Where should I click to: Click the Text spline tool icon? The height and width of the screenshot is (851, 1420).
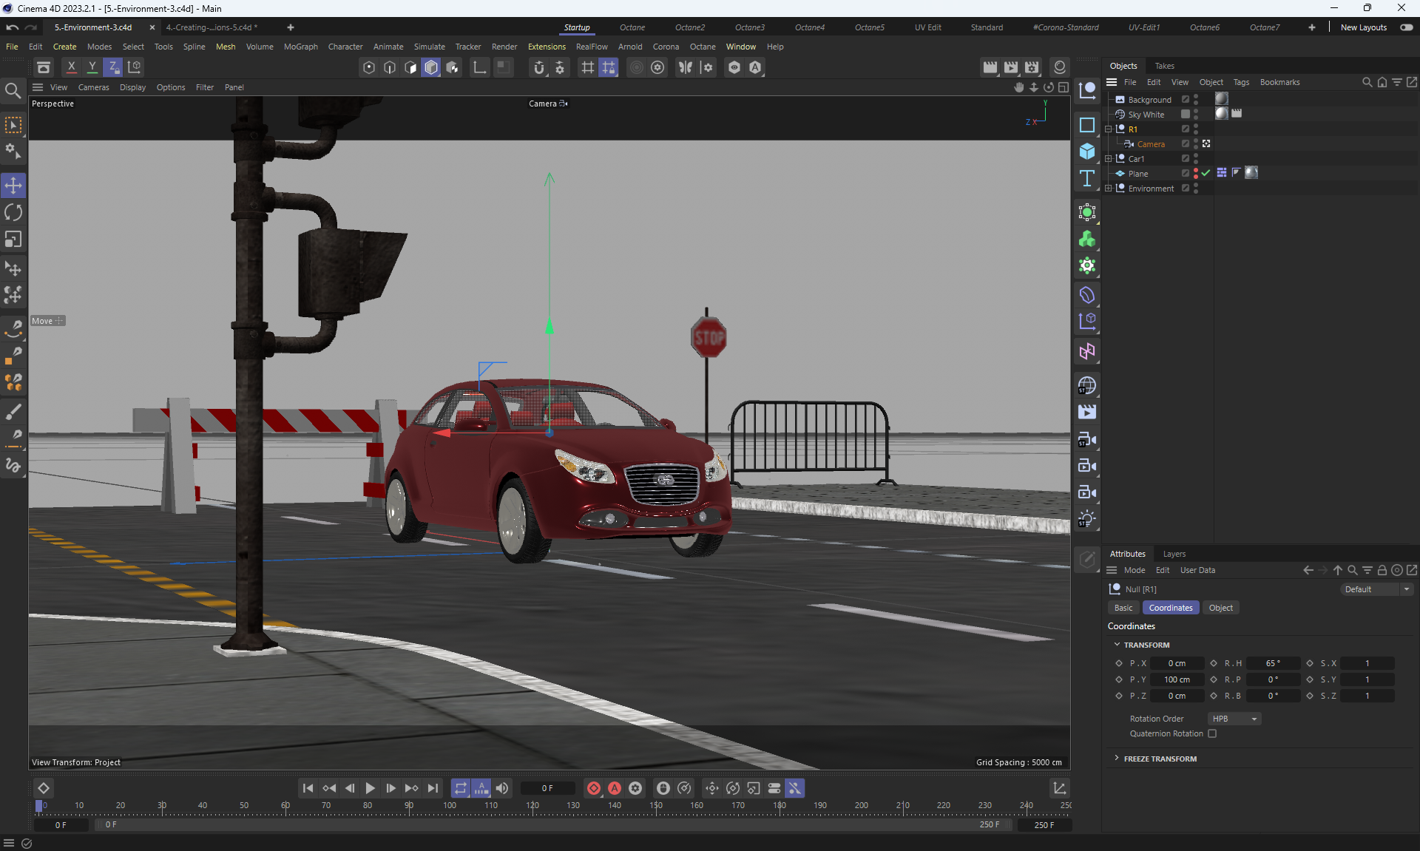[1086, 178]
